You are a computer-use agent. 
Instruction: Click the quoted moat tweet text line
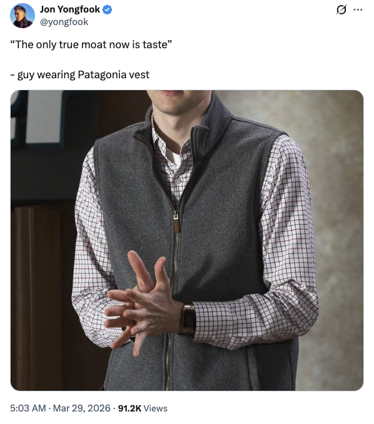[x=91, y=44]
